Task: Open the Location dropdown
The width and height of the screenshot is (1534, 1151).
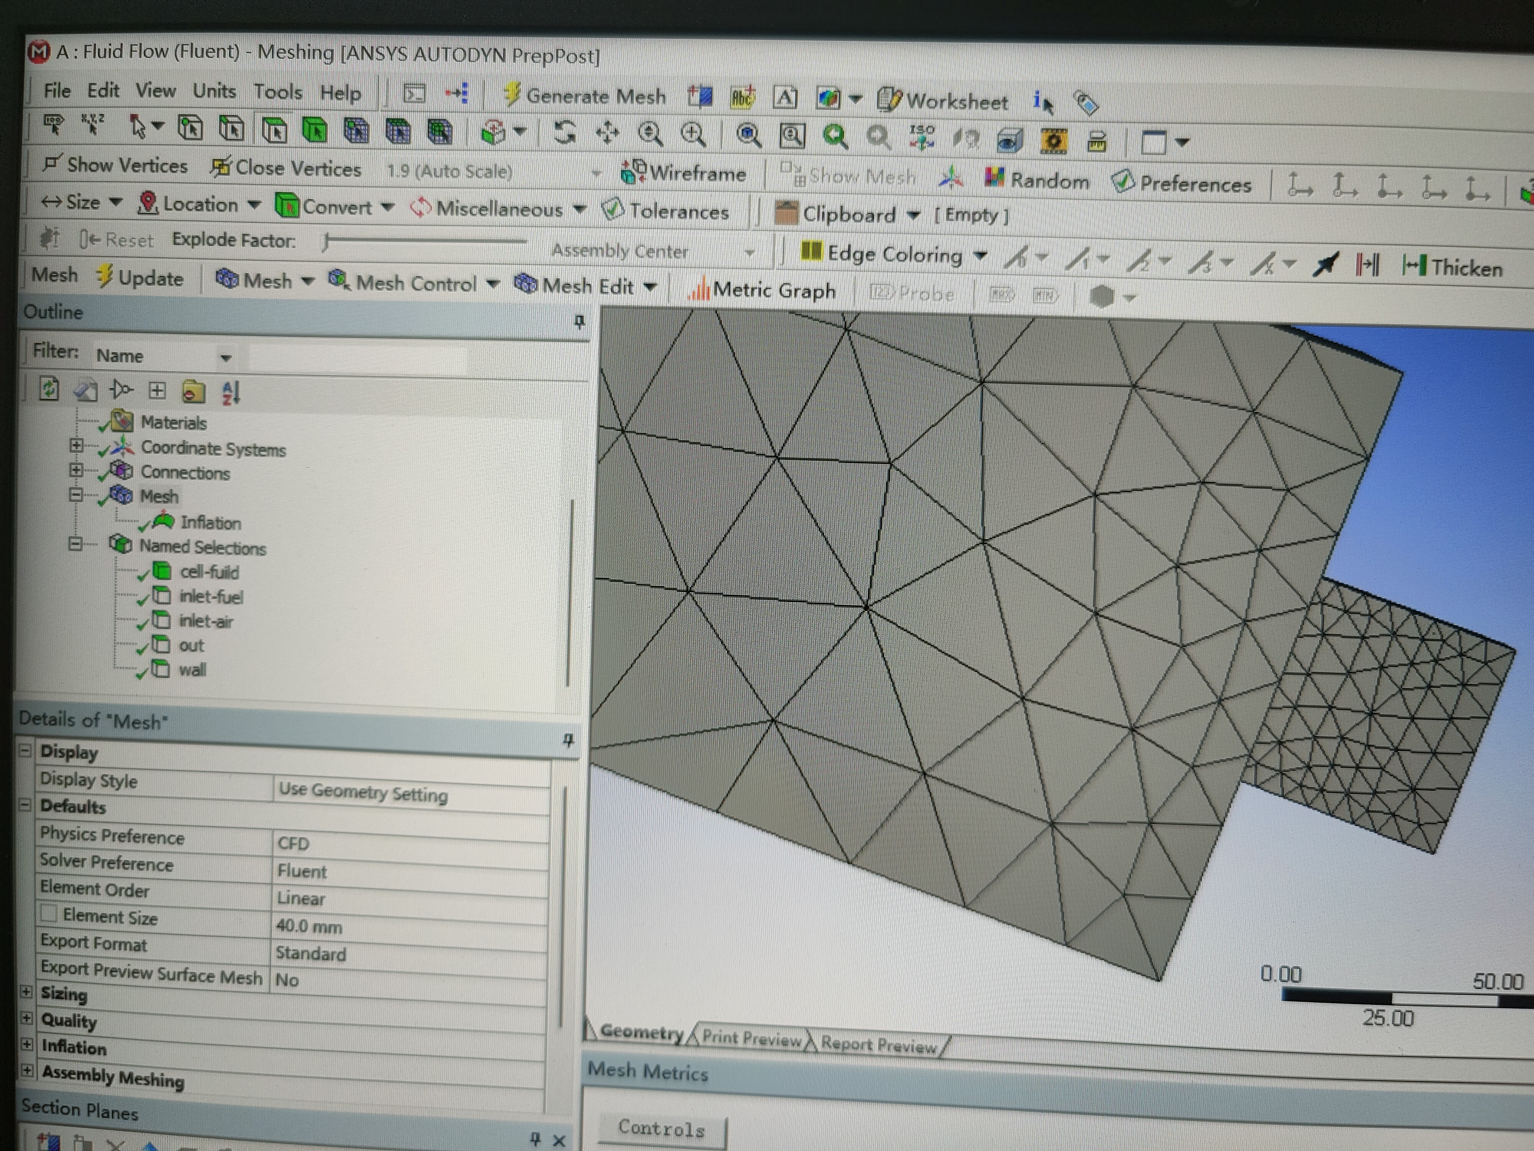Action: pos(199,204)
